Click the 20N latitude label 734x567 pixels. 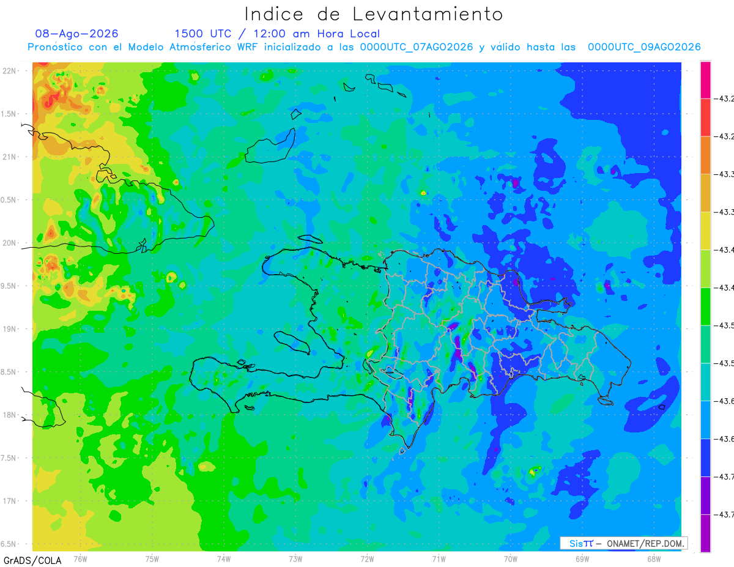(10, 243)
